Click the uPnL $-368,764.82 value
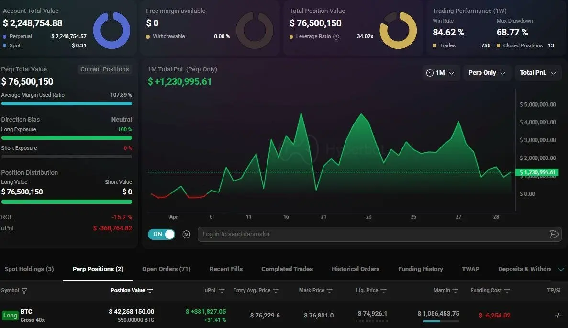This screenshot has width=568, height=328. [x=112, y=228]
